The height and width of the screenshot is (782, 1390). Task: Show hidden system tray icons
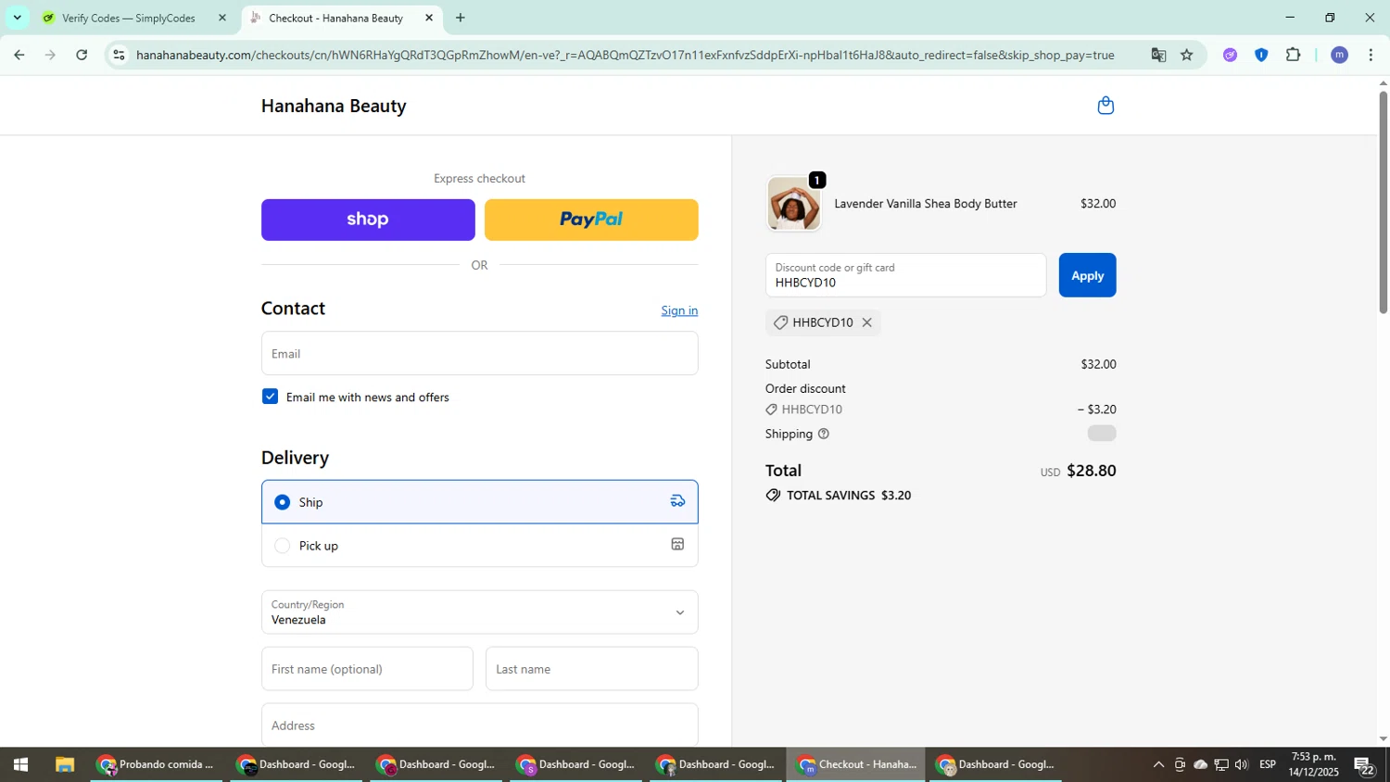pos(1158,764)
